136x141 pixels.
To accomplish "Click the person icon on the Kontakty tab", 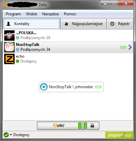I will (x=8, y=24).
